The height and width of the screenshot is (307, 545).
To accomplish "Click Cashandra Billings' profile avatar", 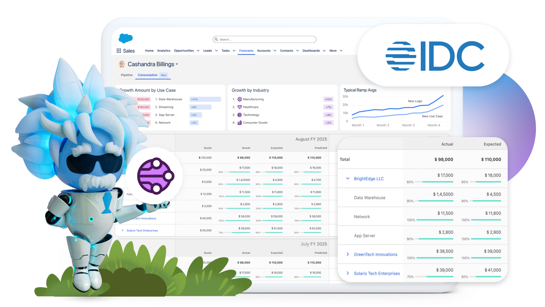I will click(x=122, y=64).
